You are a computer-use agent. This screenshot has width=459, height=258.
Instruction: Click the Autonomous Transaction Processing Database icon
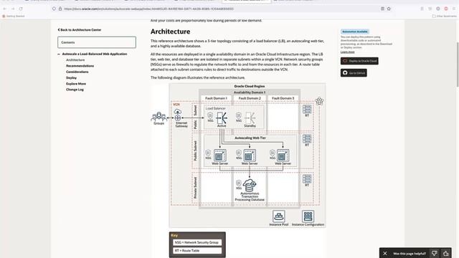(250, 186)
